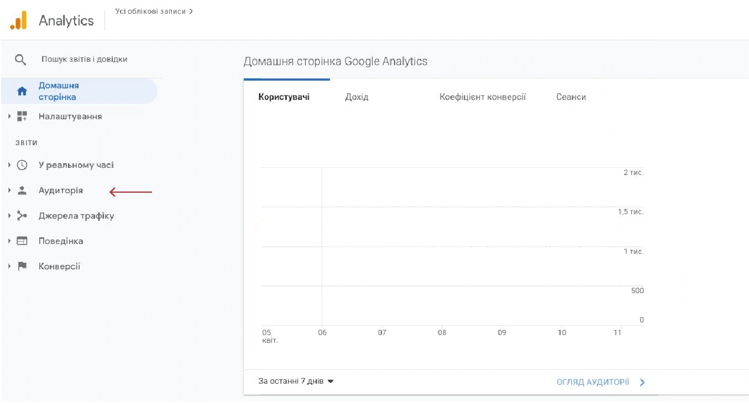Click the flag icon for Конверсії
The width and height of the screenshot is (749, 403).
point(22,267)
